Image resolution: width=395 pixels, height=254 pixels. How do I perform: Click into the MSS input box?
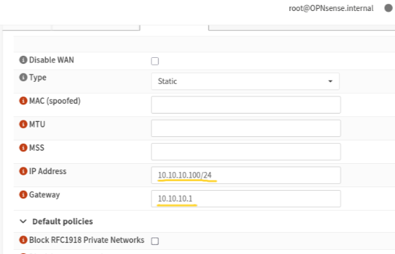click(x=246, y=151)
